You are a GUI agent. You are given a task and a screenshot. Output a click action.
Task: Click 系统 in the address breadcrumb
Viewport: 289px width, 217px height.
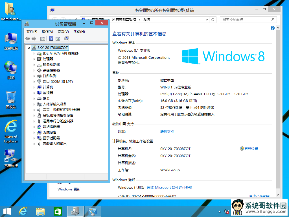coord(146,19)
